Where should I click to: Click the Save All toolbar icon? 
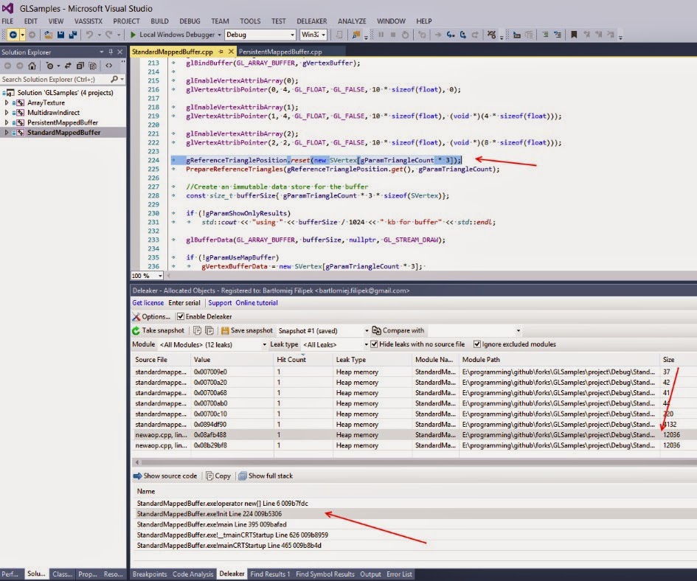click(x=72, y=35)
